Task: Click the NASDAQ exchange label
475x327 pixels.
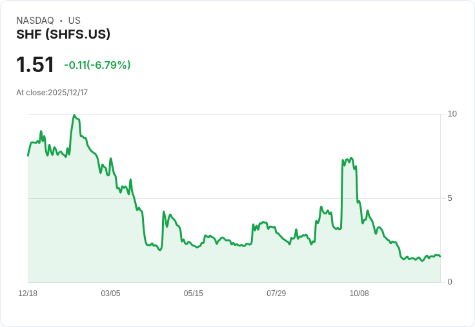Action: [35, 21]
